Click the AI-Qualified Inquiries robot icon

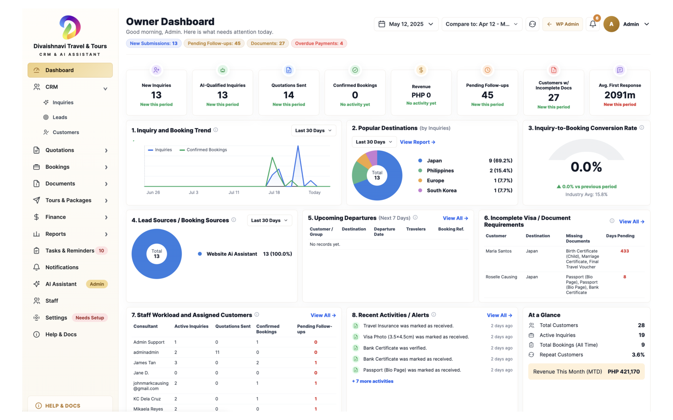tap(223, 70)
